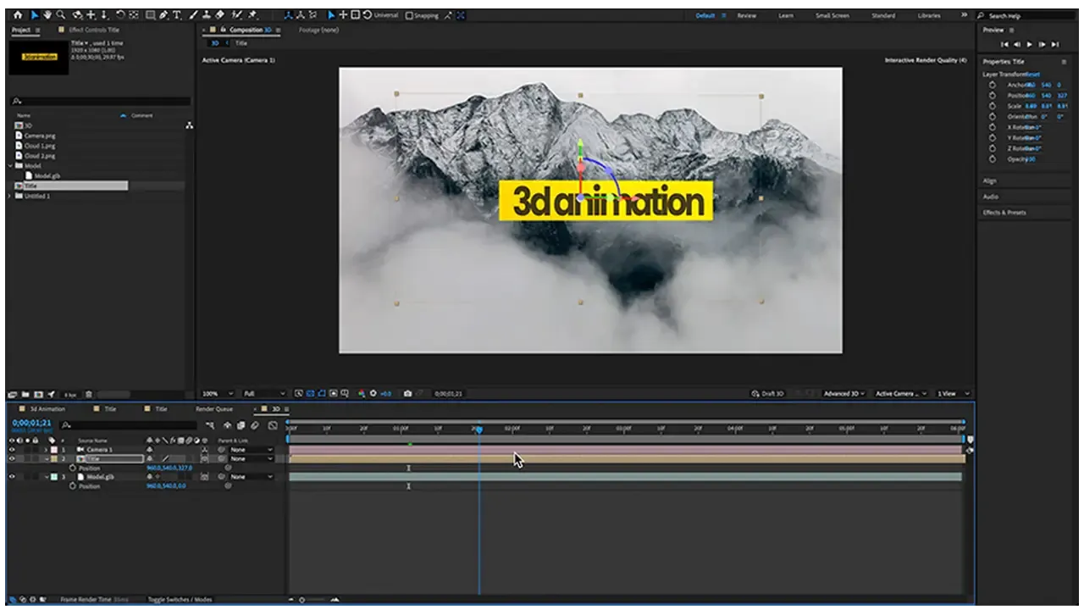The image size is (1084, 610).
Task: Select Cloud 2.png in the Project panel
Action: point(40,156)
